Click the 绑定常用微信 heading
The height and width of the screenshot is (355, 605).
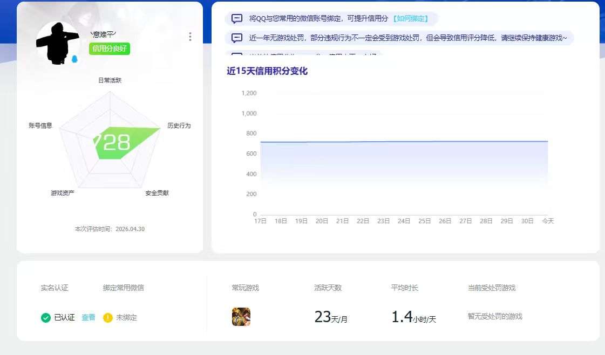click(124, 288)
